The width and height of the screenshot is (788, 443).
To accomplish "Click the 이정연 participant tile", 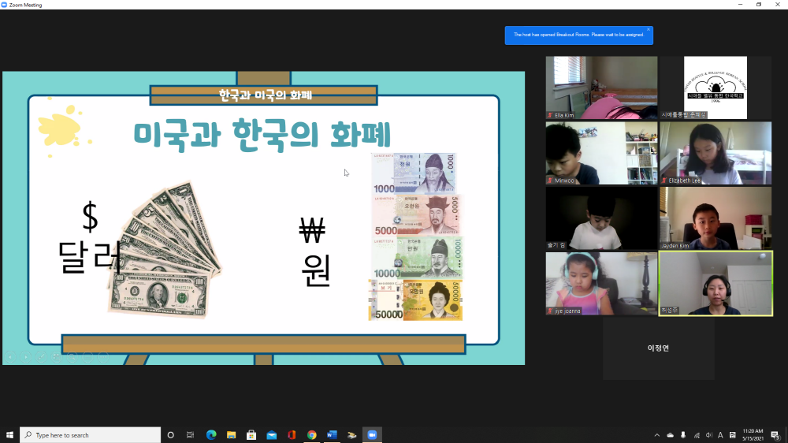I will pos(658,348).
